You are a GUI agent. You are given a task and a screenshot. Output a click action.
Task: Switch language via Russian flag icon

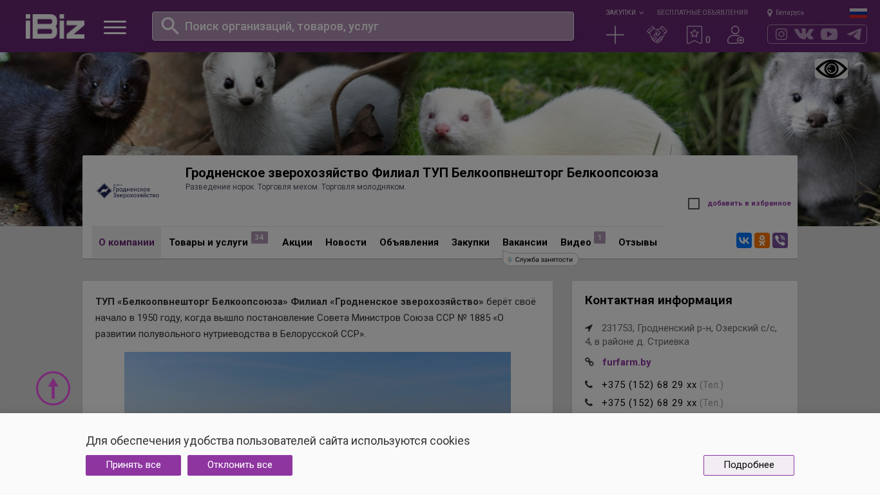(x=858, y=13)
